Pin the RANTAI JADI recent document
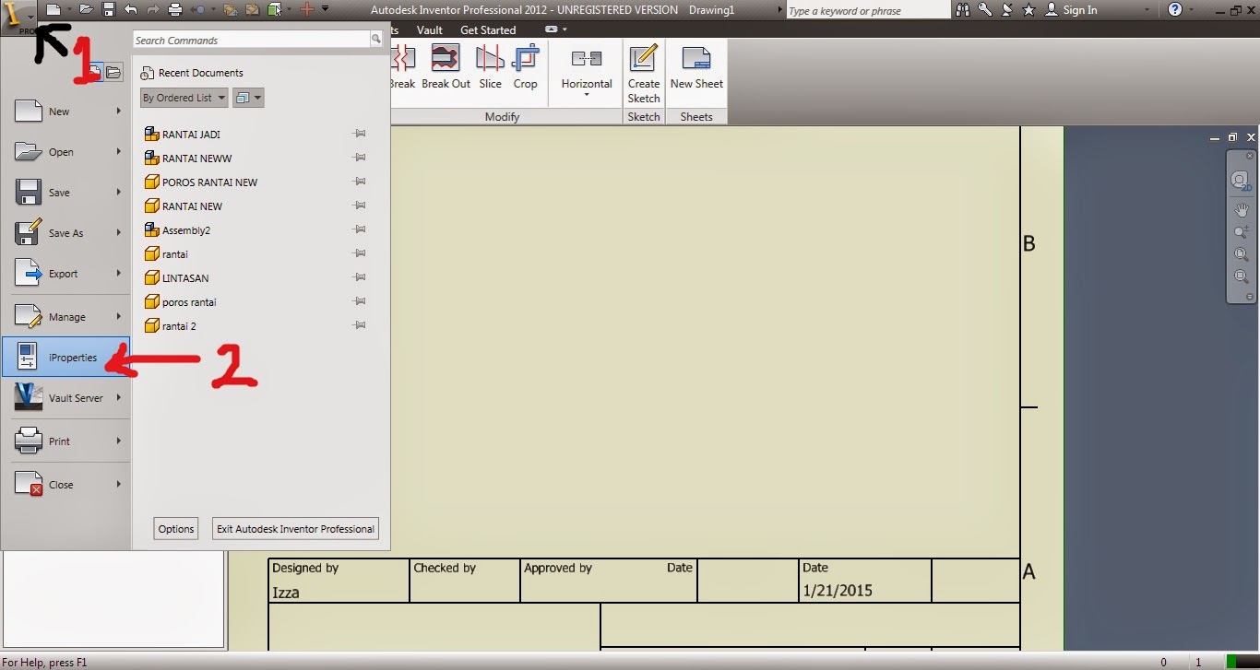Screen dimensions: 1260x670 coord(359,134)
